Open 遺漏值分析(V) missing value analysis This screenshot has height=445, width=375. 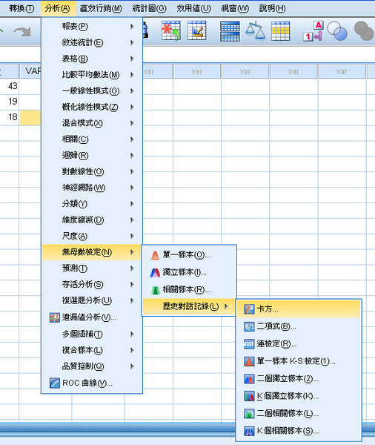point(92,317)
